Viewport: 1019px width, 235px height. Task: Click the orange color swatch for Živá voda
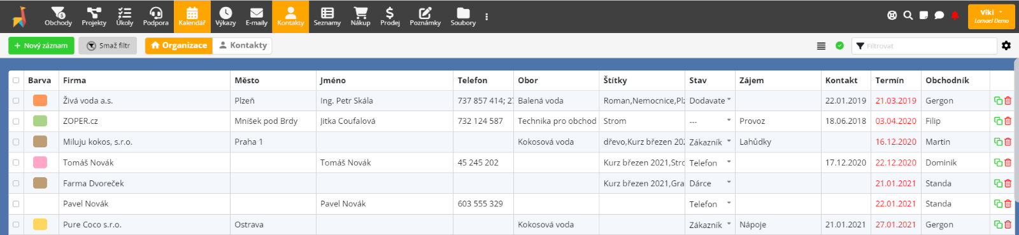coord(40,100)
